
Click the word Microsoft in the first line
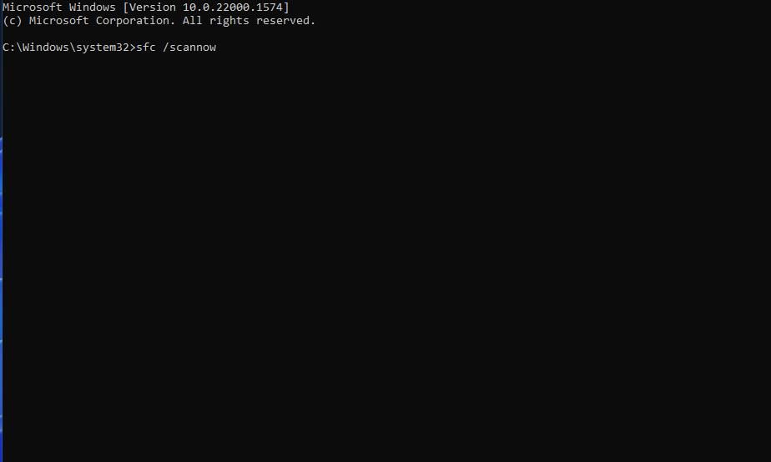tap(33, 8)
